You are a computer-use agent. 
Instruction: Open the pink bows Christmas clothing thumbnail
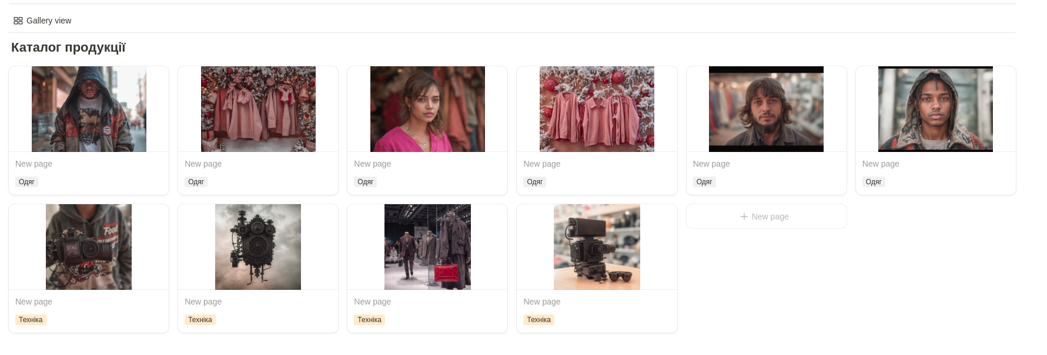[258, 109]
